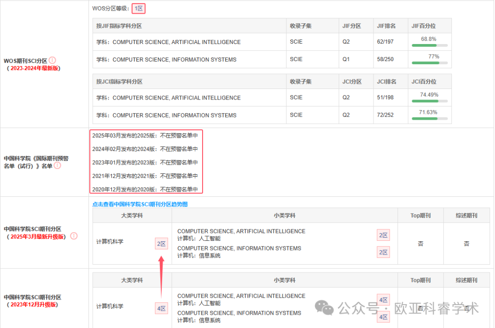The image size is (495, 328).
Task: Click the 否 value under Top期刊 in the 2025 table
Action: [420, 244]
